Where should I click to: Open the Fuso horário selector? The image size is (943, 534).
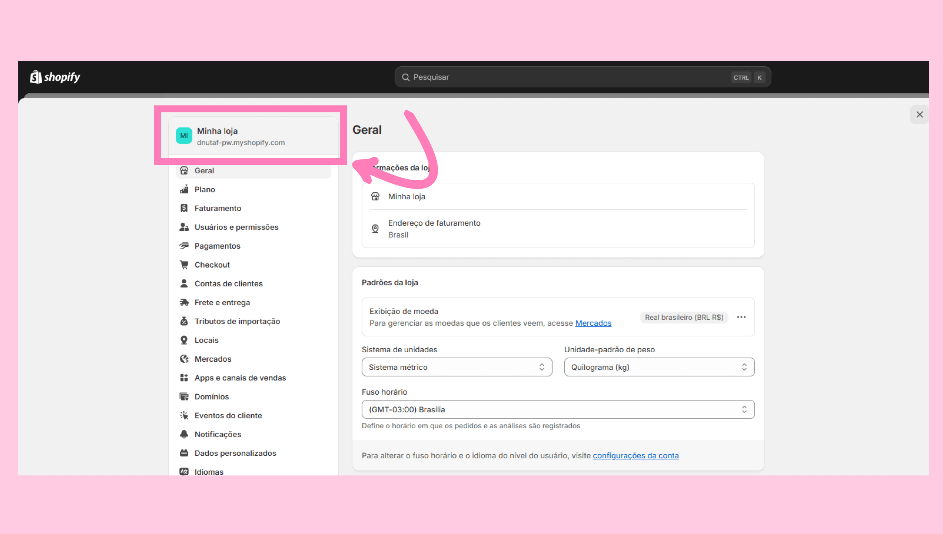click(558, 409)
